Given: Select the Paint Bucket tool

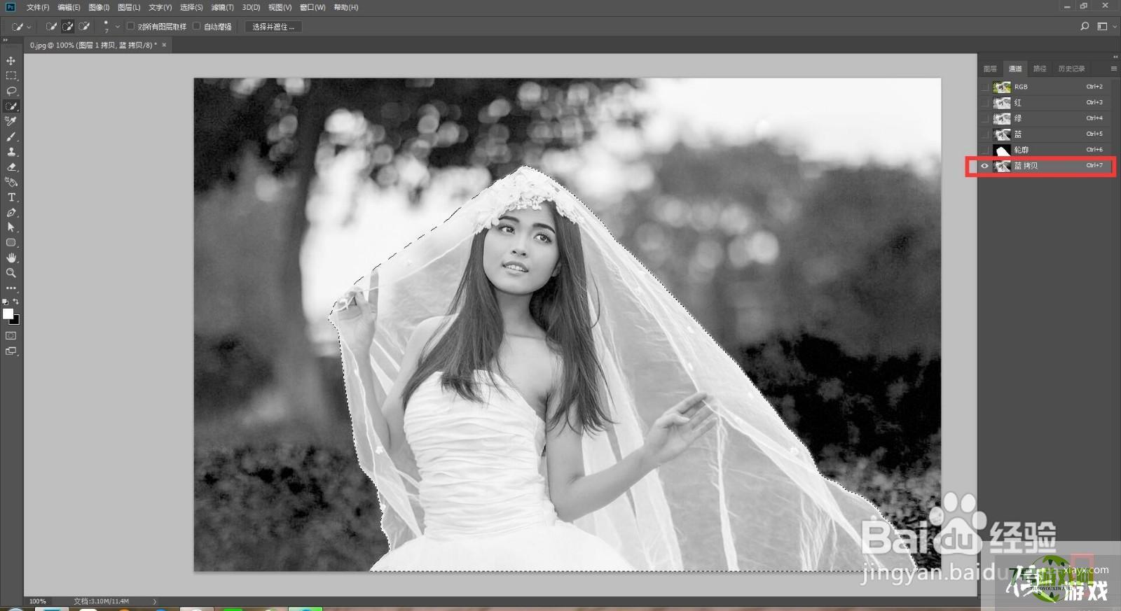Looking at the screenshot, I should 11,182.
